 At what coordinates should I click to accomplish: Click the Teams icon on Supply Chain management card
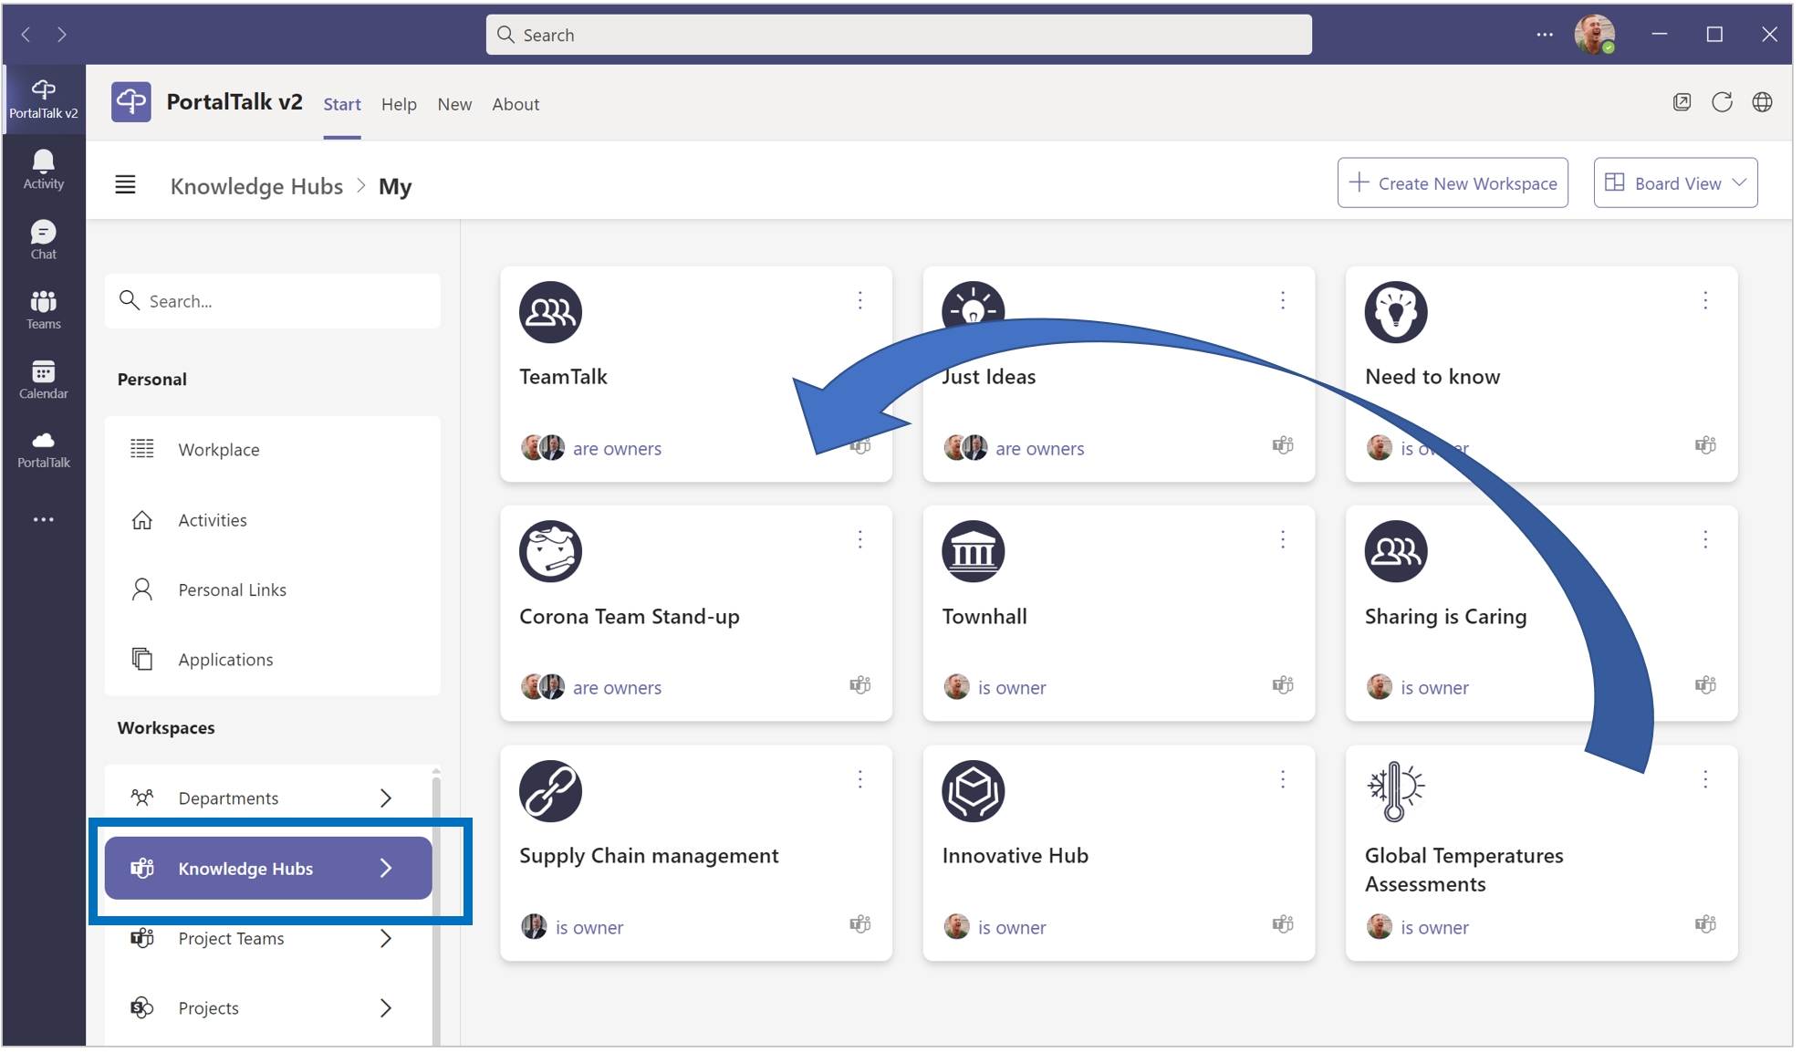pyautogui.click(x=859, y=924)
